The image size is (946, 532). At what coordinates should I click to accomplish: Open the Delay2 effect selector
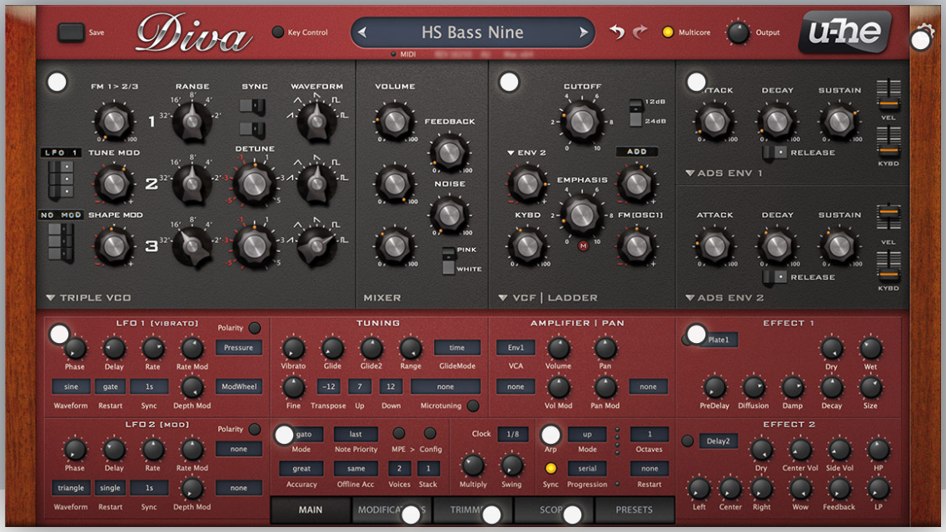(718, 441)
